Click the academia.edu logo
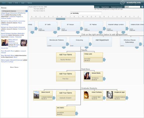The width and height of the screenshot is (144, 118). (130, 2)
